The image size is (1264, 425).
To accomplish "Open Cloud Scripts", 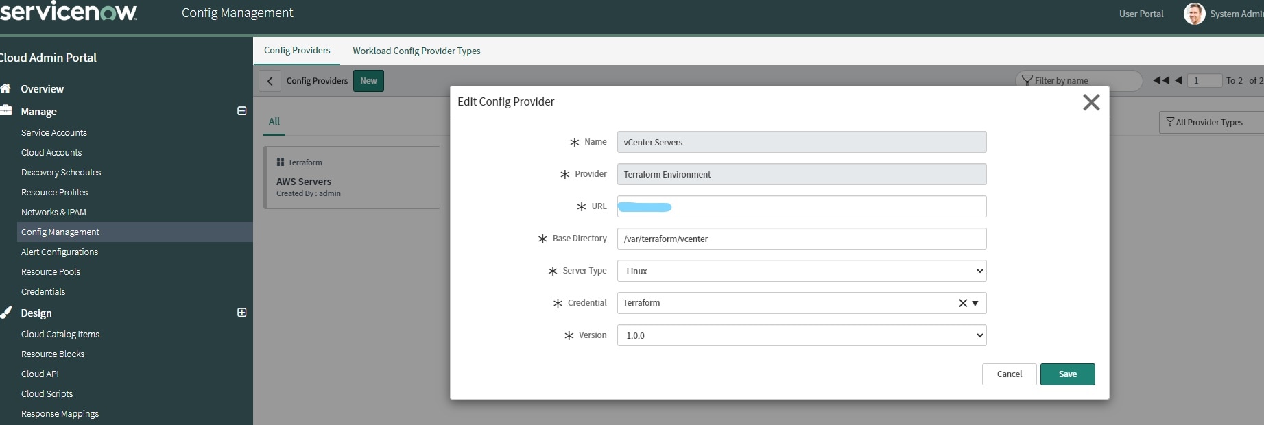I will point(47,394).
